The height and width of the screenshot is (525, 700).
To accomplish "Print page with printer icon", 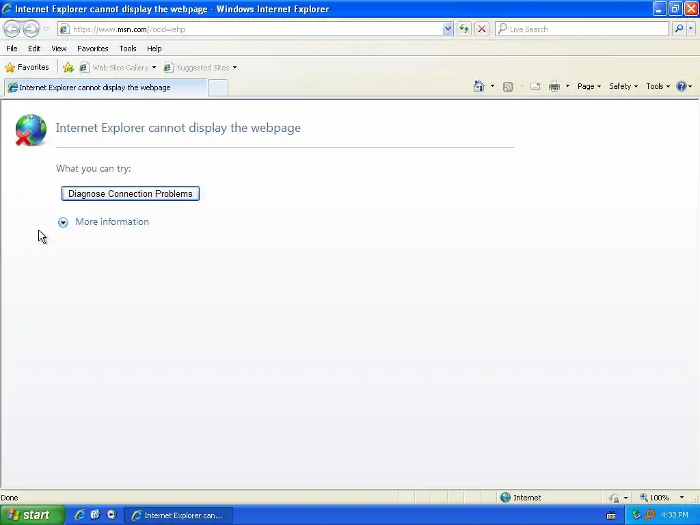I will pos(554,86).
